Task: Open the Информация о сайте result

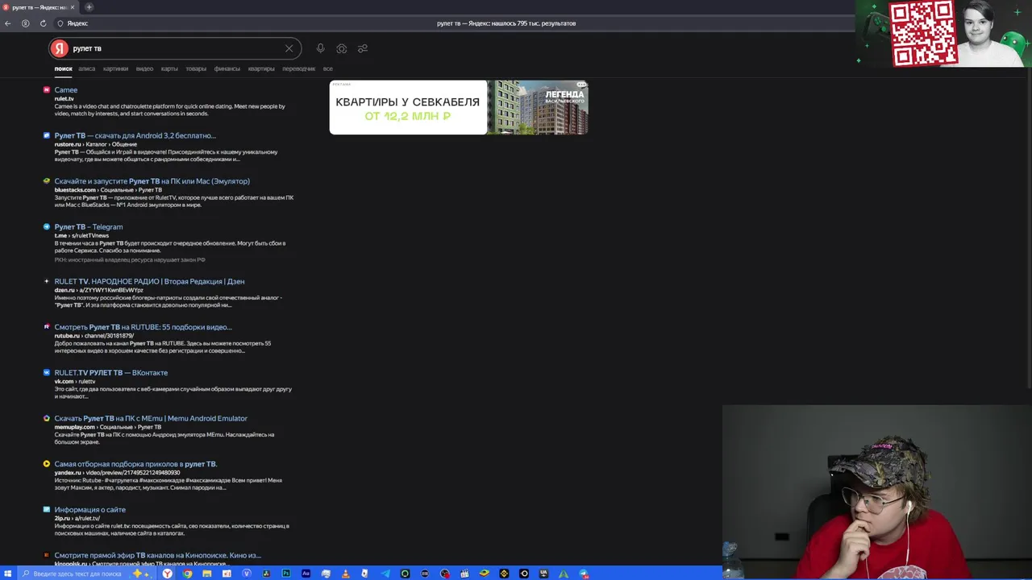Action: point(90,510)
